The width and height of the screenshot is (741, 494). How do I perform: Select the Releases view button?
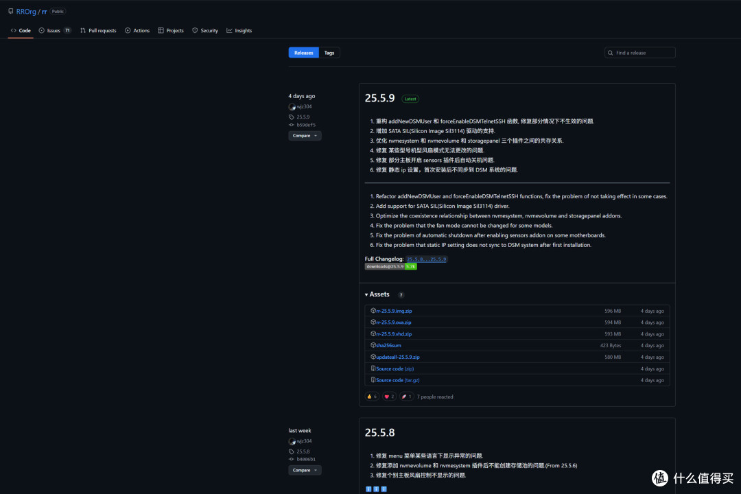(x=303, y=52)
